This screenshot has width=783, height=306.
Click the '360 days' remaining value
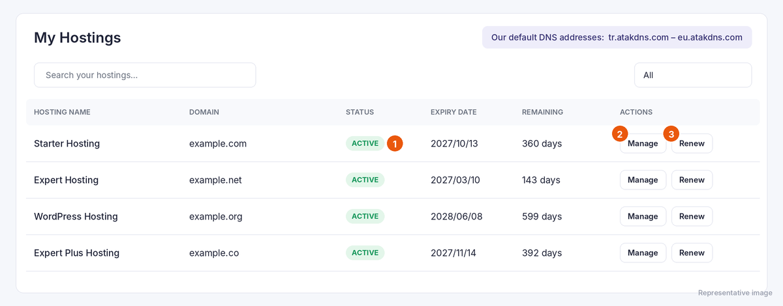tap(542, 143)
